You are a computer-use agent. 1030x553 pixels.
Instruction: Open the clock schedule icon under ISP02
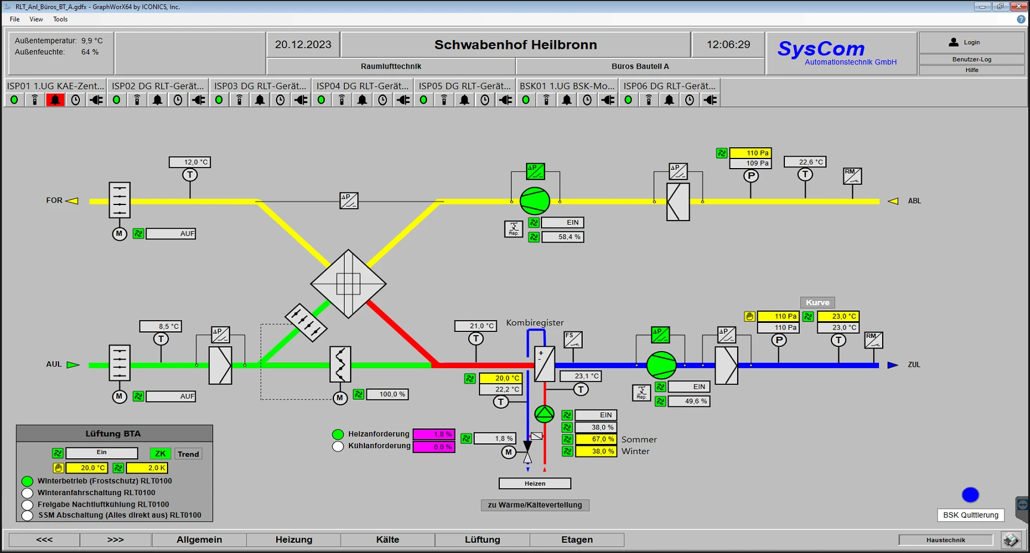tap(177, 100)
